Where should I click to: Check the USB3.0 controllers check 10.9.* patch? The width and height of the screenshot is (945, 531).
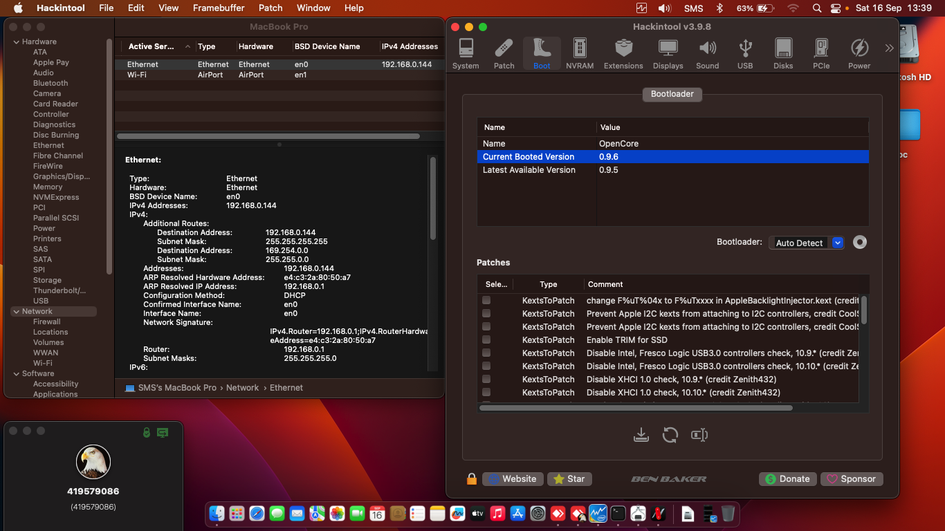click(486, 353)
